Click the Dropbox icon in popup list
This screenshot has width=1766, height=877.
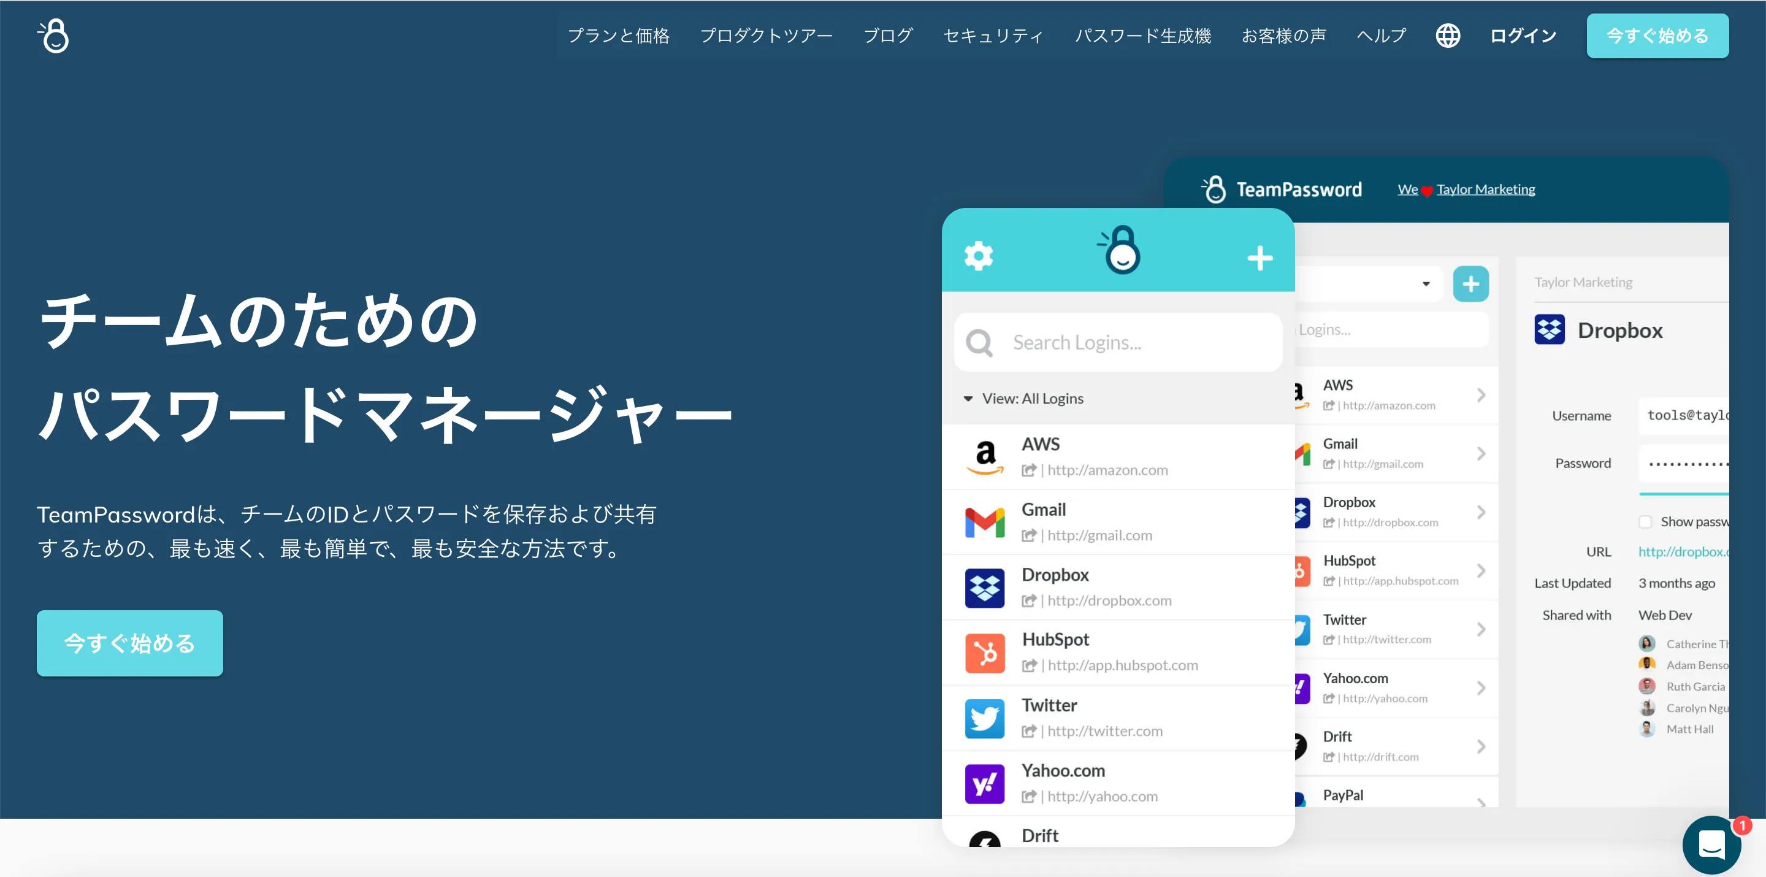click(x=984, y=588)
